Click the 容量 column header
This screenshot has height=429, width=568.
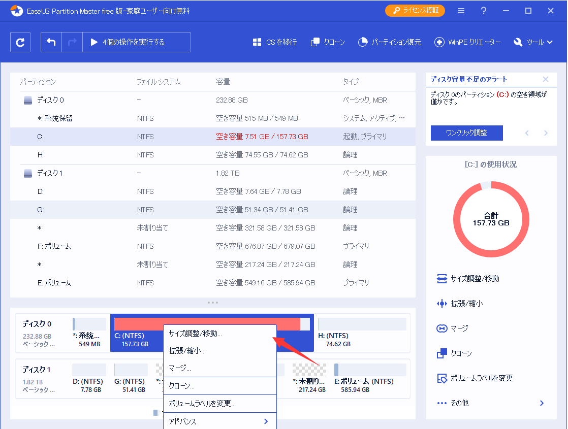(x=223, y=82)
